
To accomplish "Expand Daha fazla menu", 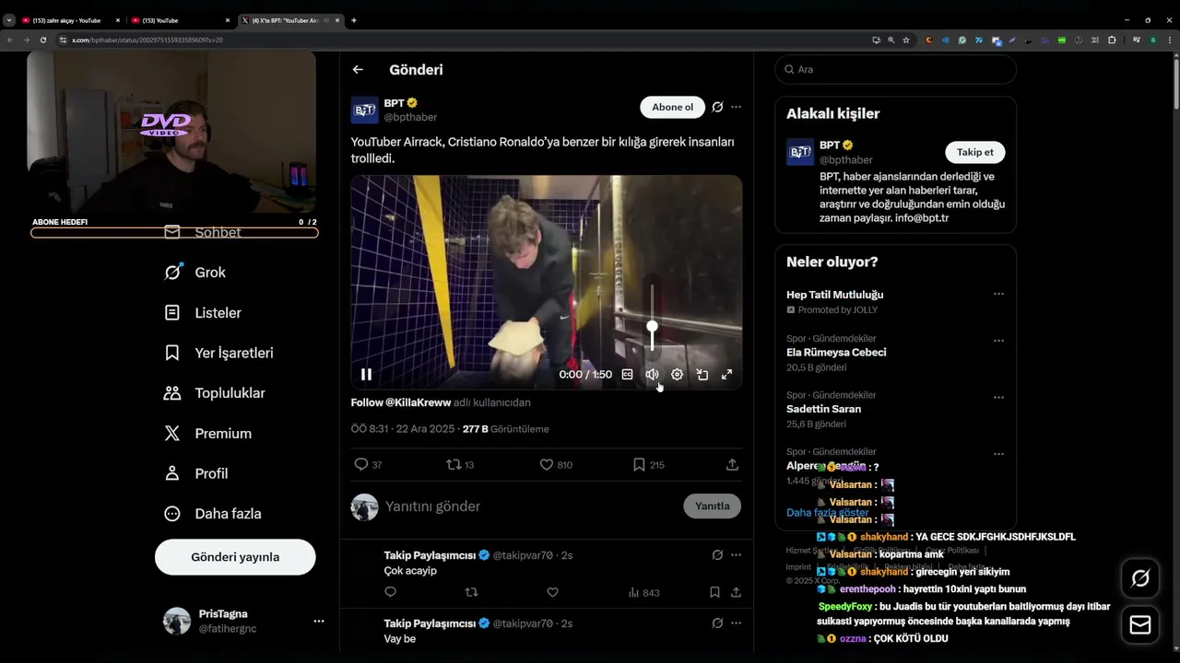I will click(212, 514).
